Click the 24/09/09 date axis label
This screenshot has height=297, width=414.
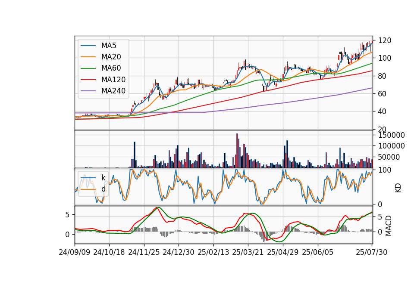pyautogui.click(x=75, y=252)
